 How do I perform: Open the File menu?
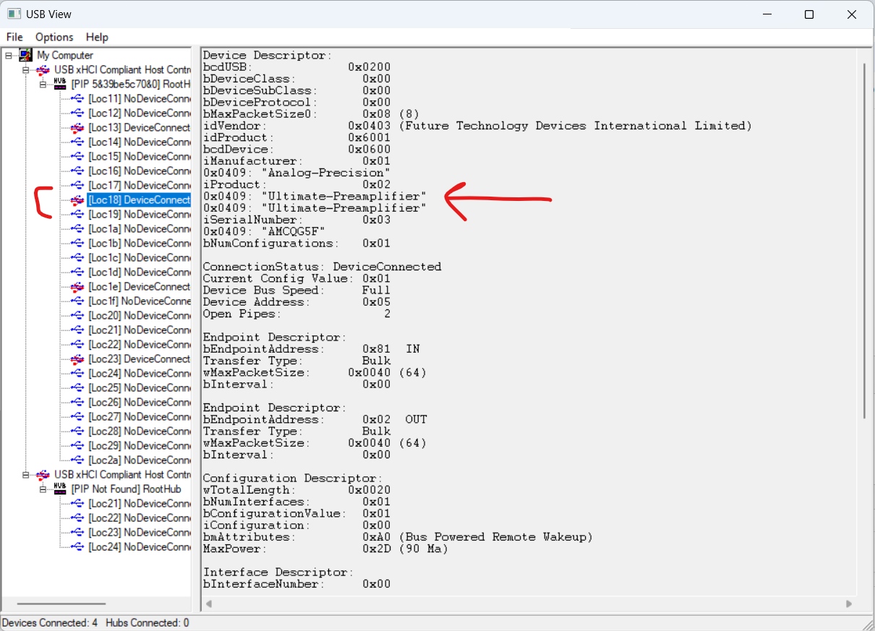14,37
